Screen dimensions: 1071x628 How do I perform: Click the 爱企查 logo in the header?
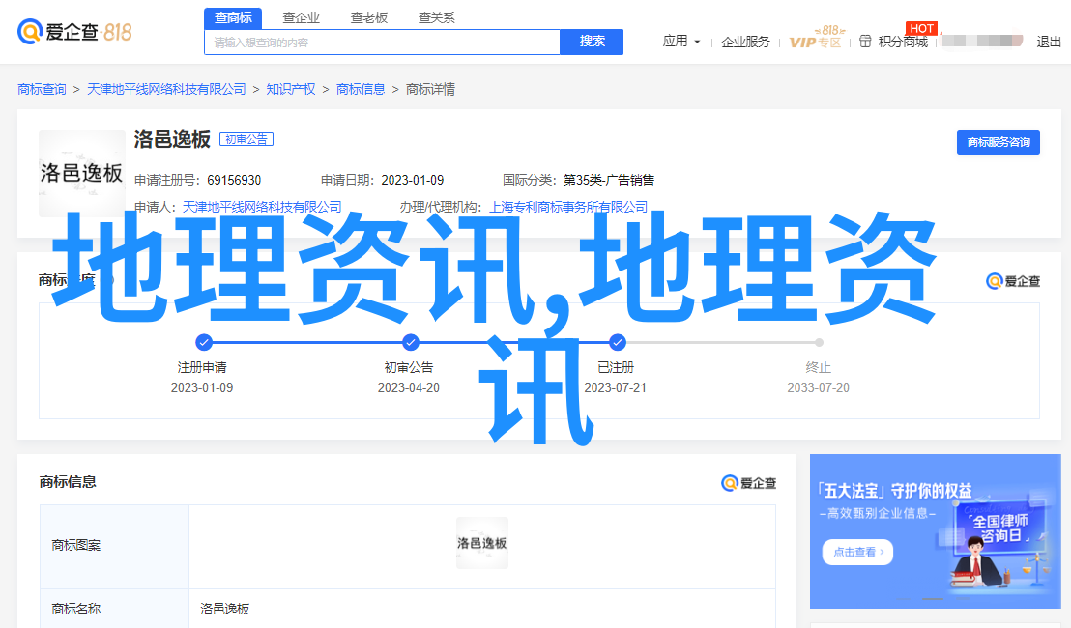[74, 32]
